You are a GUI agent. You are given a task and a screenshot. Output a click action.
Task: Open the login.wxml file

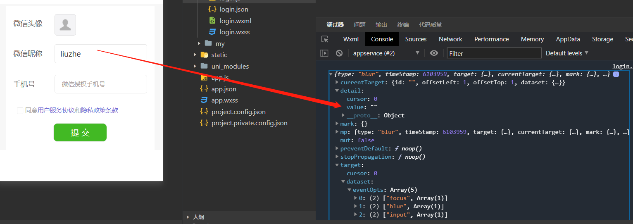tap(236, 21)
